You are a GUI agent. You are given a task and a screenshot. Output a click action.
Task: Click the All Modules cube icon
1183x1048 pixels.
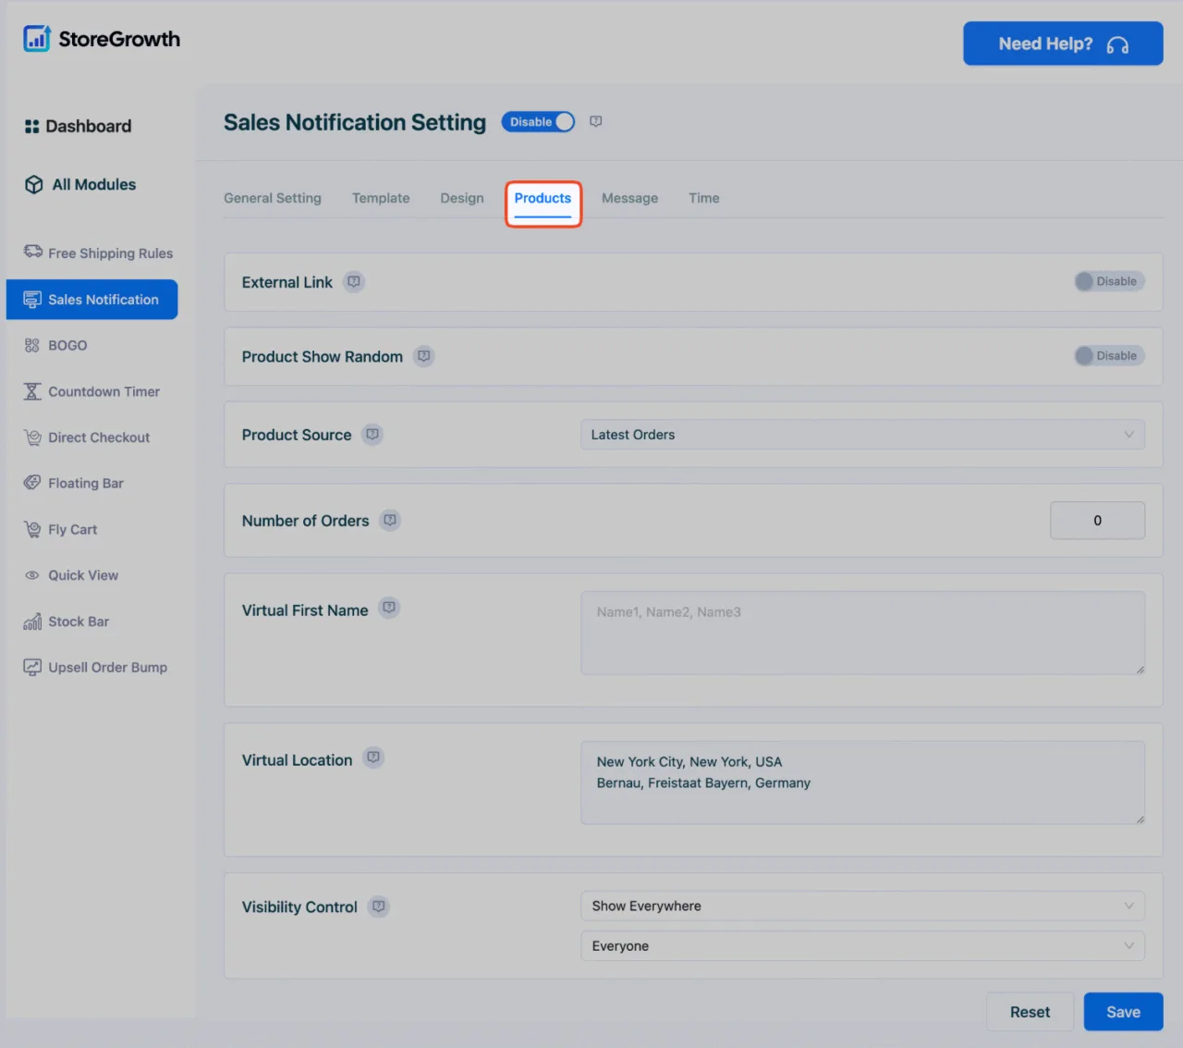(34, 185)
